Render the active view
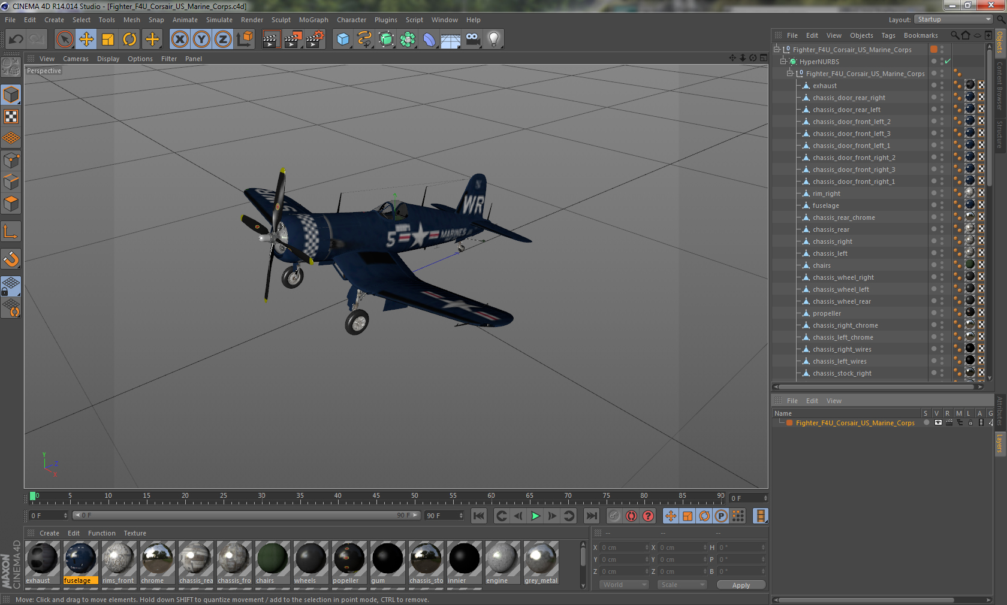The image size is (1007, 605). coord(271,40)
